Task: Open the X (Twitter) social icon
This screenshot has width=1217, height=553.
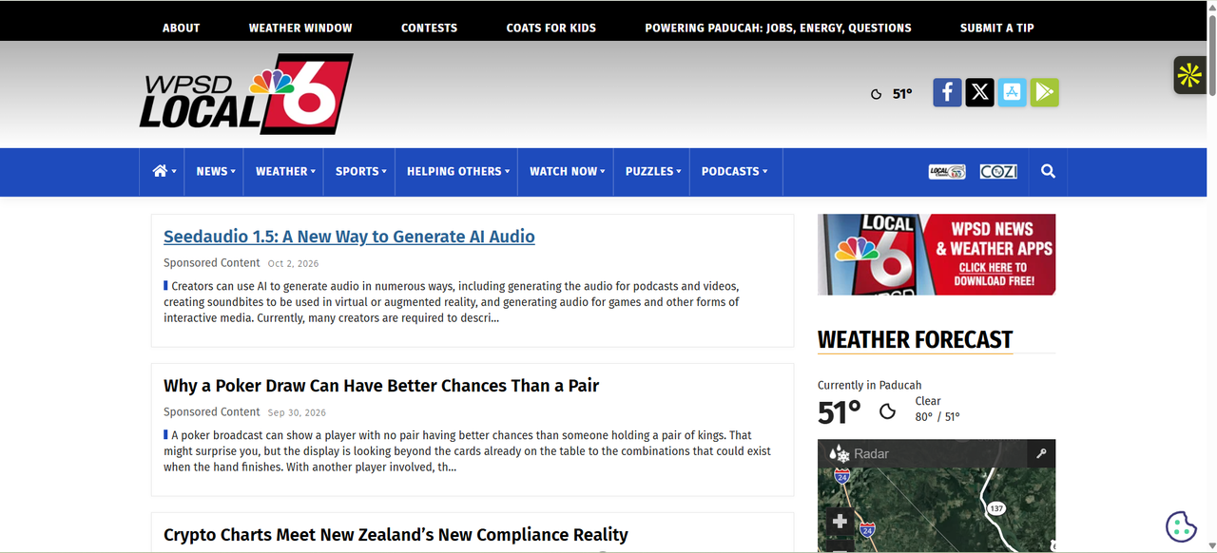Action: pos(979,92)
